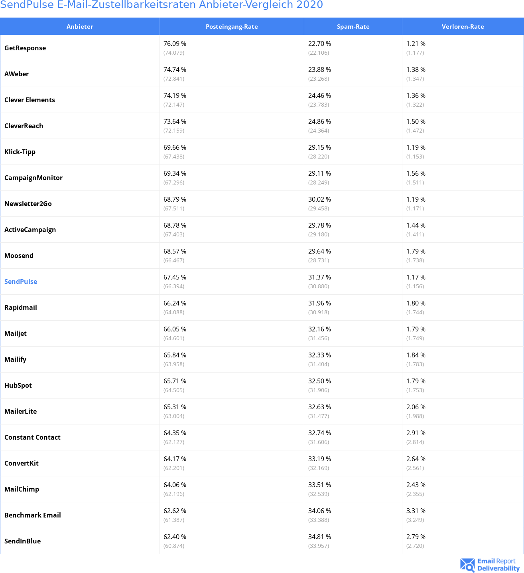This screenshot has height=573, width=524.
Task: Select the Anbieter column header
Action: click(x=80, y=27)
